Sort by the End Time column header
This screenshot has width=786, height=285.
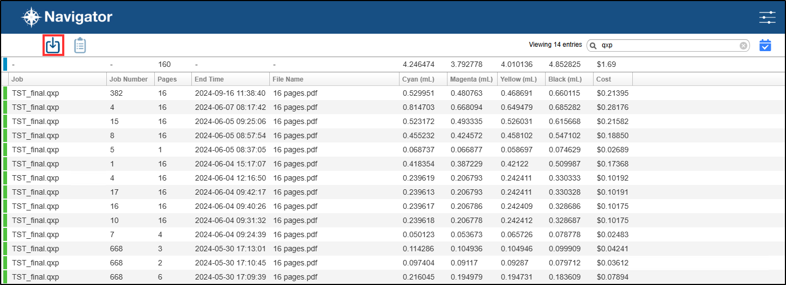[230, 79]
